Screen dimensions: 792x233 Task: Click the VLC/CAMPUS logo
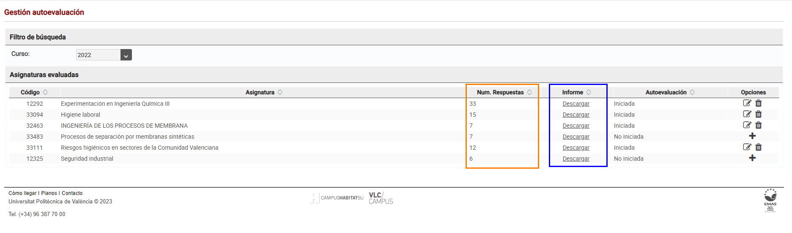(x=381, y=198)
